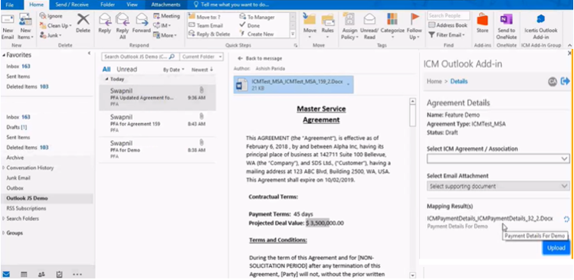Delete the selected message
Screen dimensions: 574x280
pyautogui.click(x=83, y=24)
